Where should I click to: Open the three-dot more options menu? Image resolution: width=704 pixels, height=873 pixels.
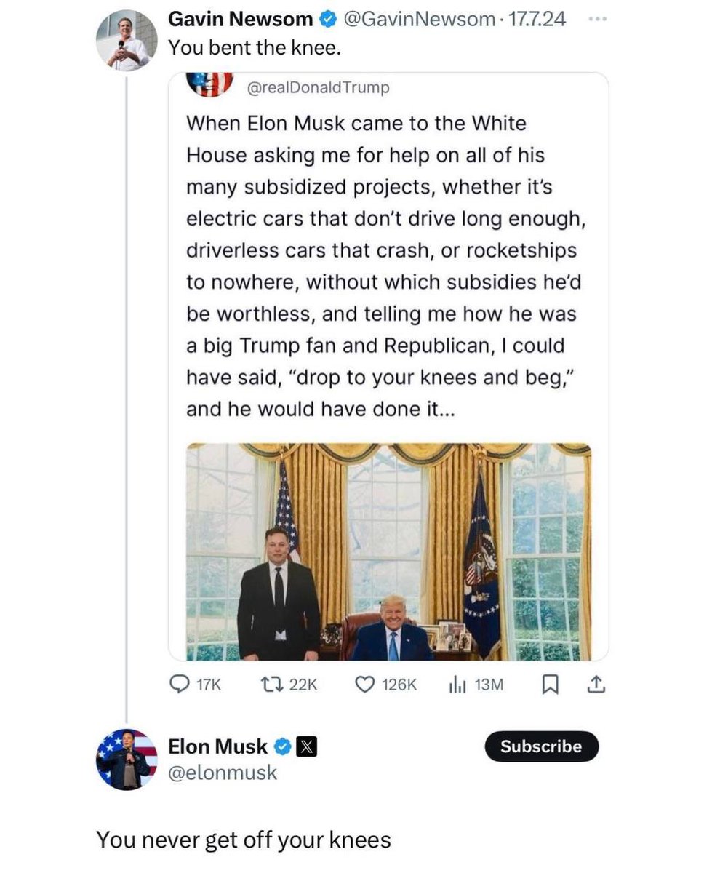[x=597, y=20]
